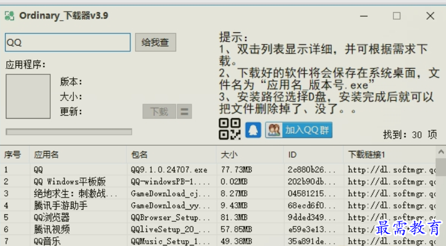This screenshot has height=246, width=446.
Task: Select 腾讯视频 row
Action: click(x=218, y=229)
